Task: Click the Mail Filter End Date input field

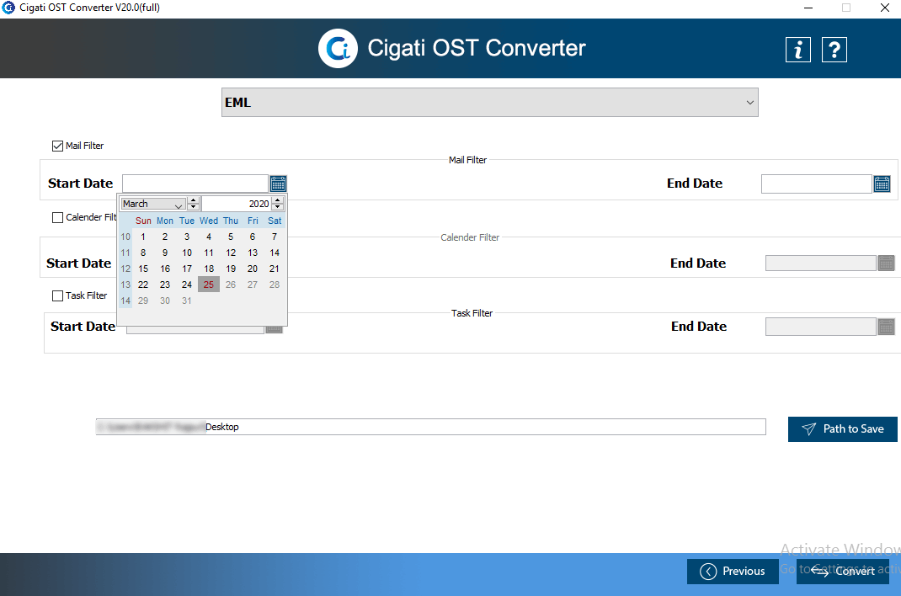Action: pyautogui.click(x=817, y=184)
